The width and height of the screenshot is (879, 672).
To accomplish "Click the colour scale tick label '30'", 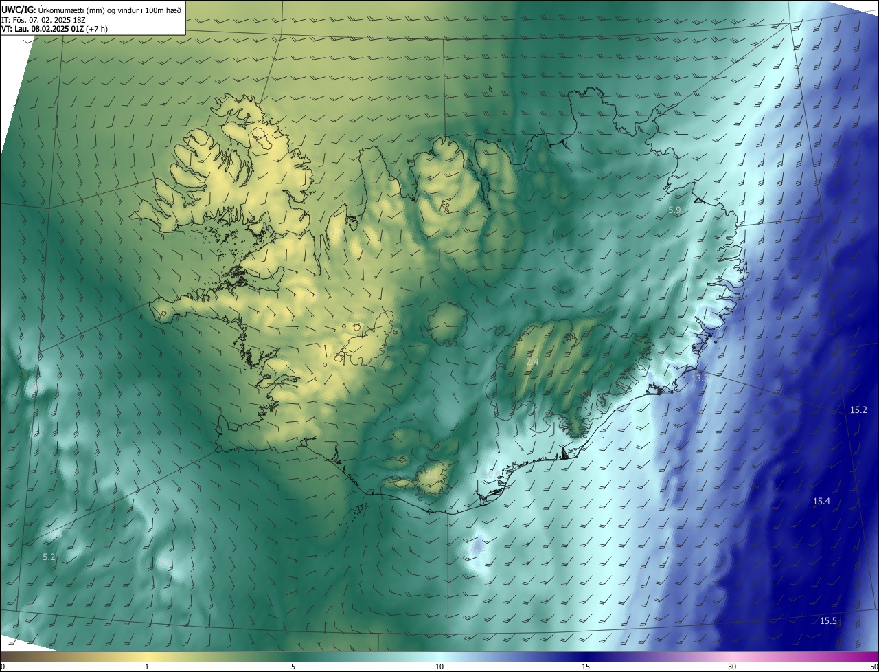I will [x=732, y=667].
